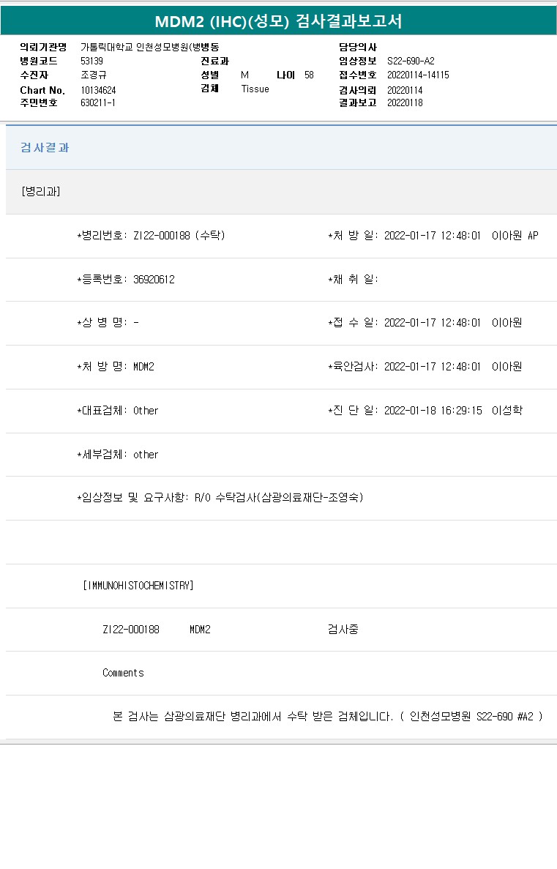Click the Comments label
557x869 pixels.
pyautogui.click(x=123, y=673)
